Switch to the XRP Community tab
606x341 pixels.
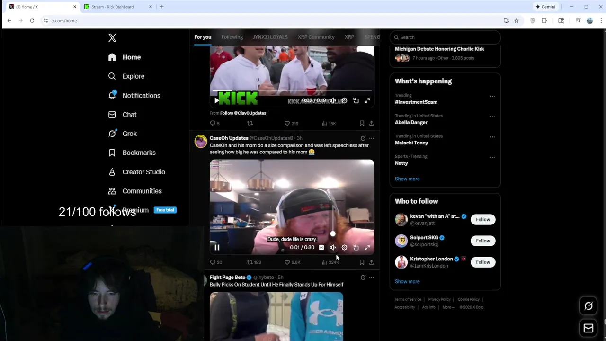[x=316, y=37]
